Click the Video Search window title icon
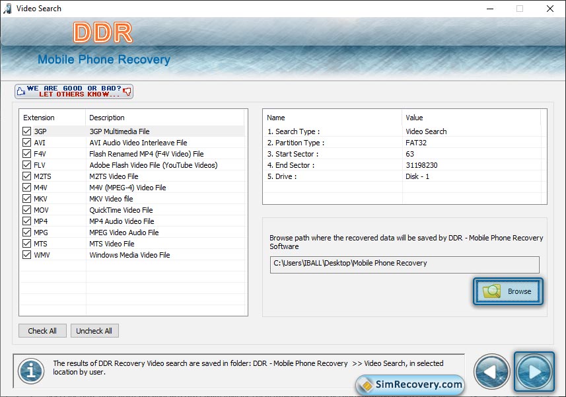566x397 pixels. 7,9
